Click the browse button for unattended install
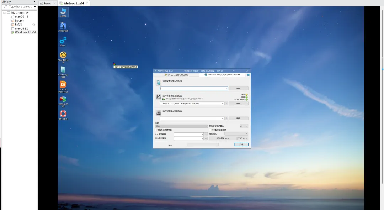384x210 pixels. [x=206, y=134]
